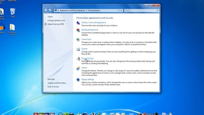Go forward with the Forward arrow button
Viewport: 204px width, 115px height.
tap(50, 11)
